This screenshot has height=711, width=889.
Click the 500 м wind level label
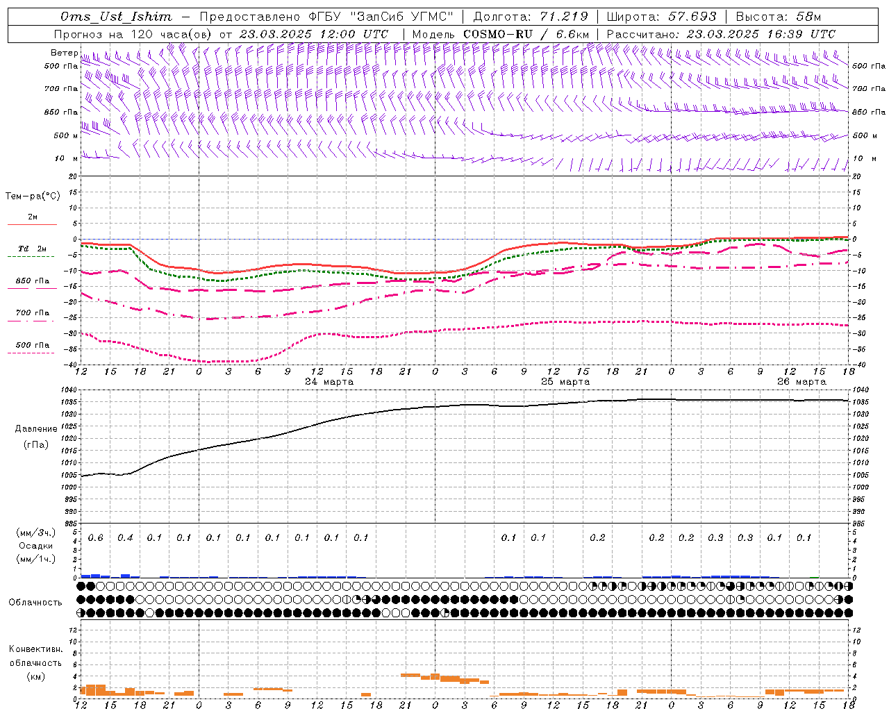tap(66, 135)
